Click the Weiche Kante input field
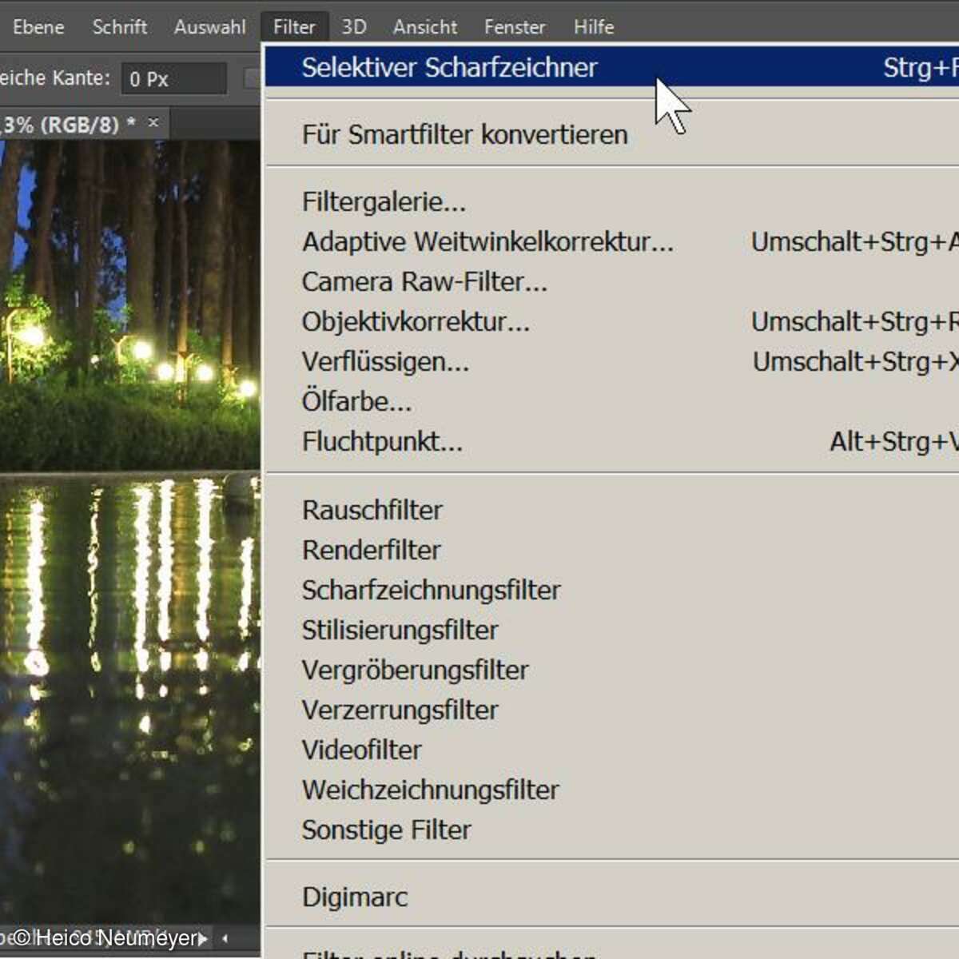The image size is (959, 959). click(173, 79)
